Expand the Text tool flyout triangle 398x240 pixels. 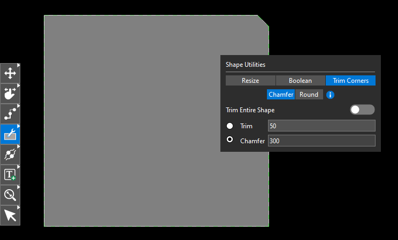[19, 167]
